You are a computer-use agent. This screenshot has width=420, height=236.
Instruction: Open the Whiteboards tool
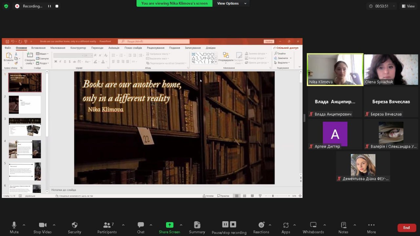click(x=313, y=225)
